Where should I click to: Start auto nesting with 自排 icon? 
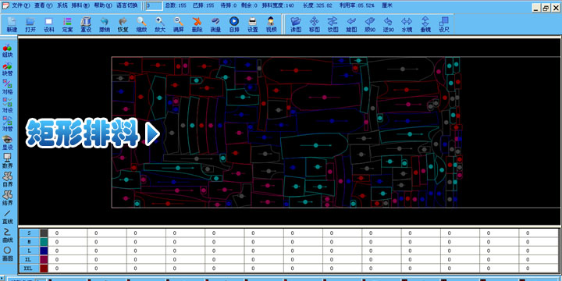click(234, 25)
